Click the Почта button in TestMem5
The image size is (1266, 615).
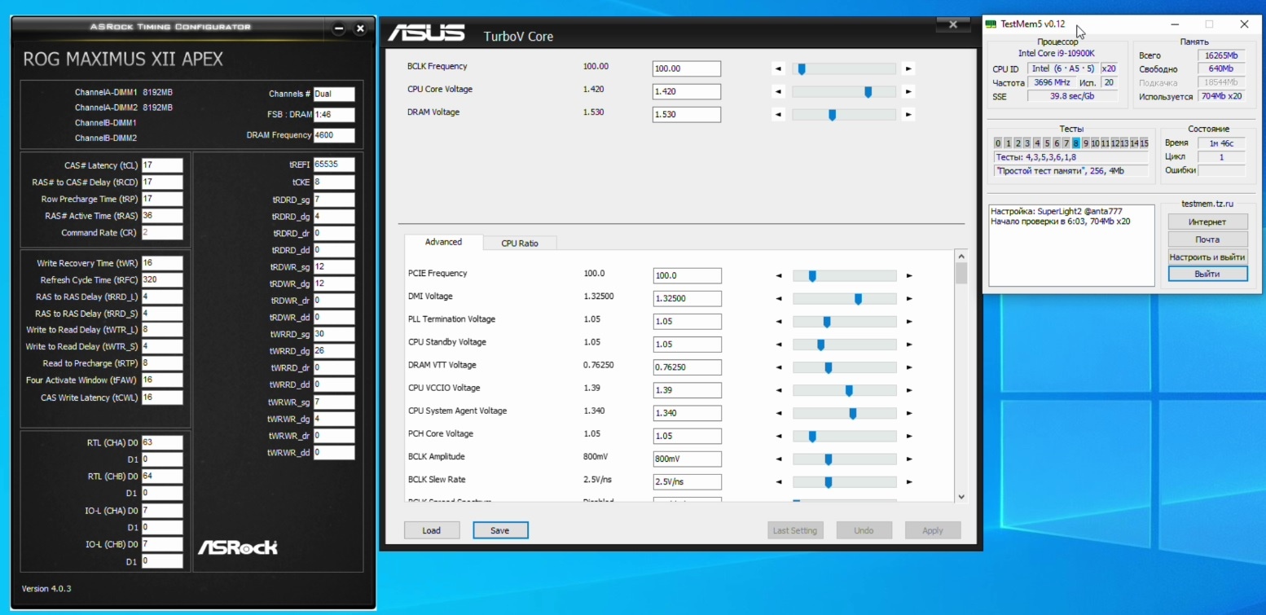click(1207, 239)
